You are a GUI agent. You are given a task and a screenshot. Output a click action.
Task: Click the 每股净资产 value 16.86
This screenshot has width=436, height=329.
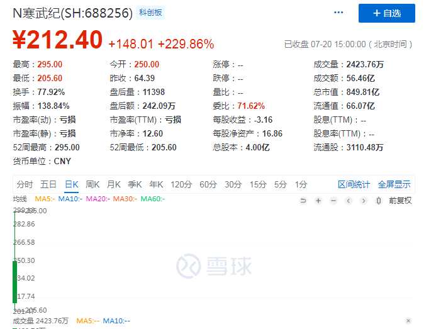tap(272, 134)
